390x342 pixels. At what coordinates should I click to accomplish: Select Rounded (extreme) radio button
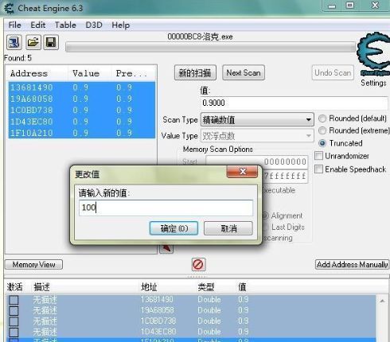click(x=322, y=130)
